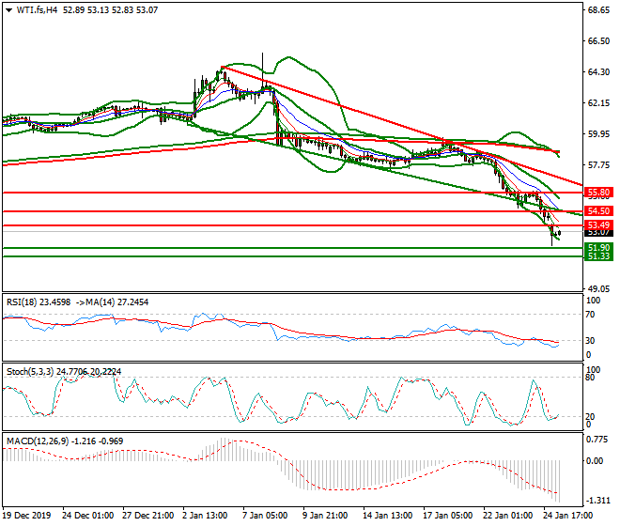This screenshot has height=526, width=620.
Task: Click the 24 Jan 17:00 time axis label
Action: (x=568, y=516)
